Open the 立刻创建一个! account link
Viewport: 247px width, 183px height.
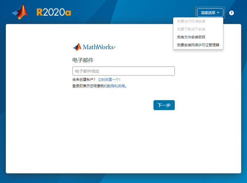(x=109, y=79)
